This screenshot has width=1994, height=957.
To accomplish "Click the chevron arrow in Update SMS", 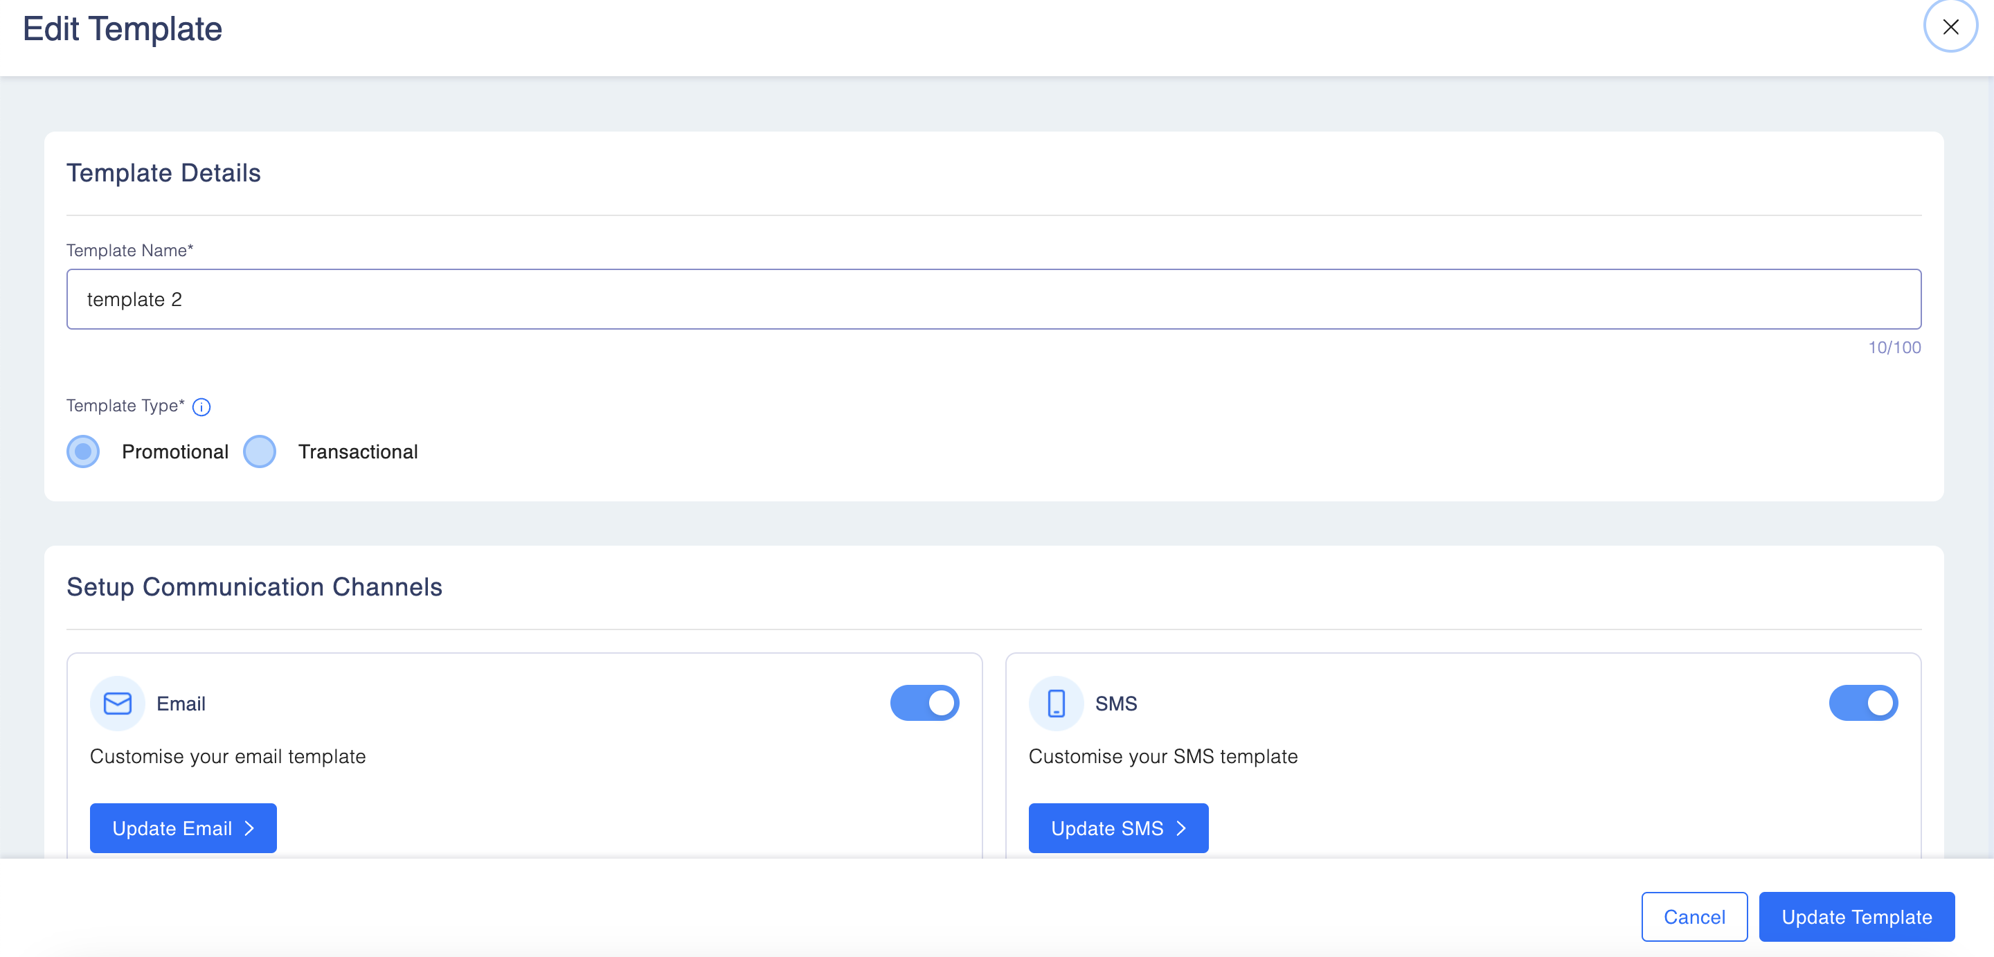I will click(1181, 828).
